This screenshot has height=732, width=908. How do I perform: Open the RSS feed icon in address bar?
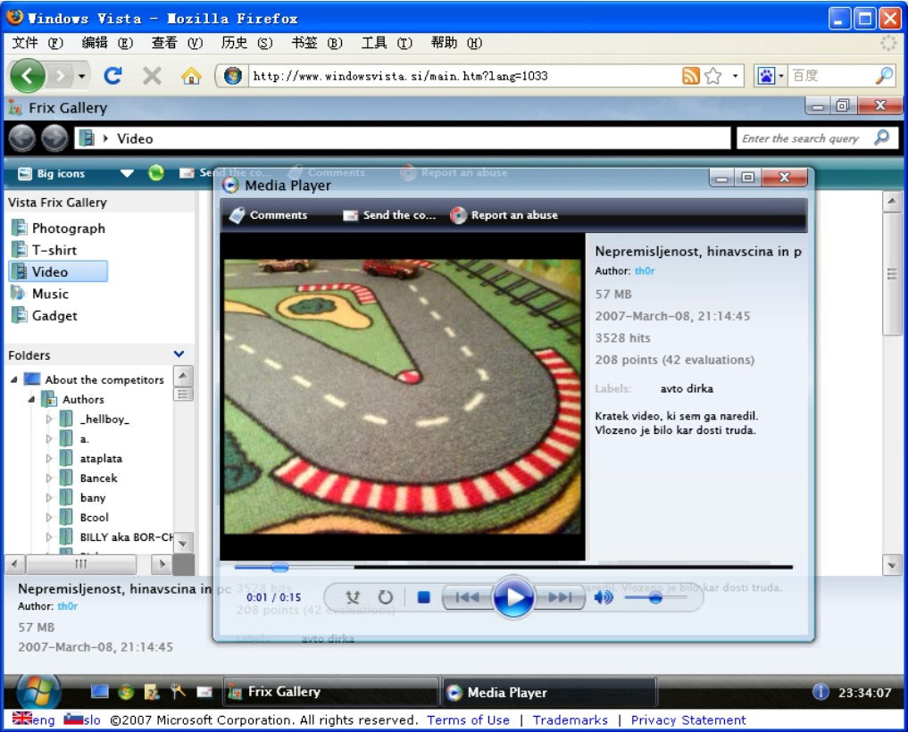pos(690,76)
